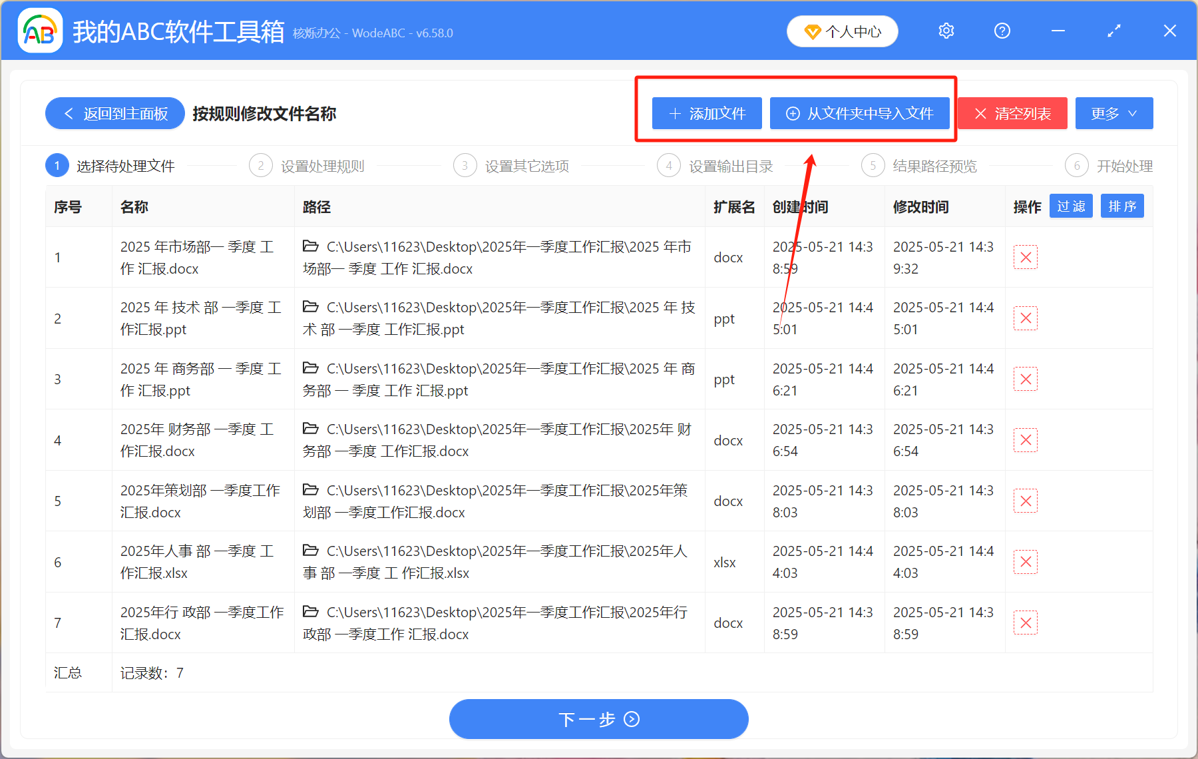Click folder icon in 策划部 path cell
This screenshot has height=759, width=1198.
coord(310,490)
